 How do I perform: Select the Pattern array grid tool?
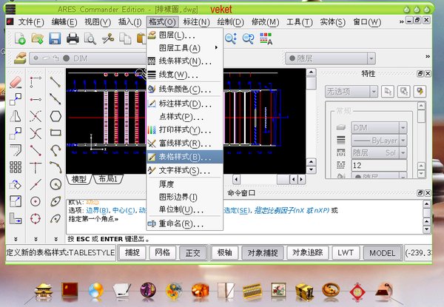(16, 167)
